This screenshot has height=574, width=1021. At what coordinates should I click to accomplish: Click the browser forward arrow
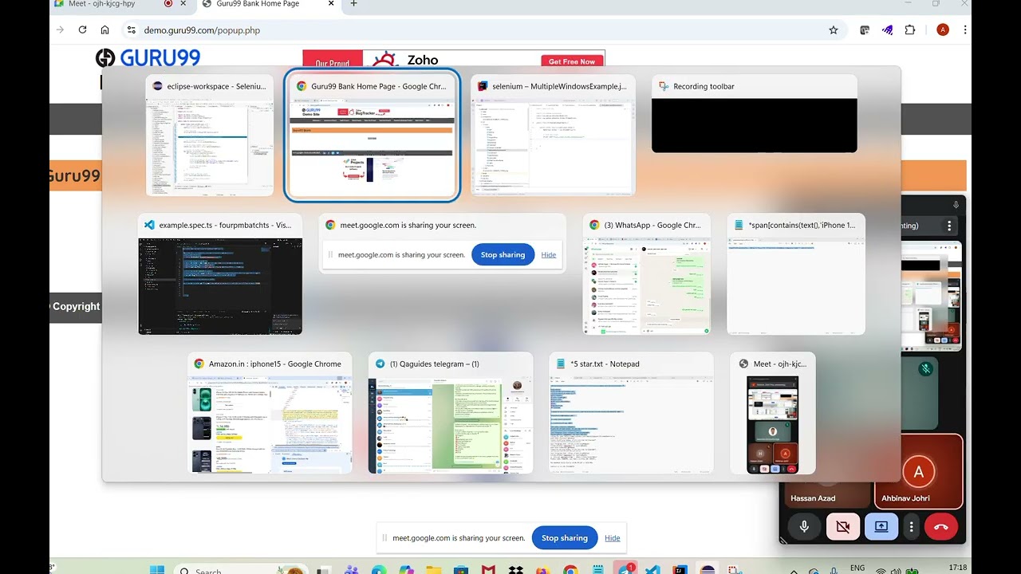[x=60, y=29]
